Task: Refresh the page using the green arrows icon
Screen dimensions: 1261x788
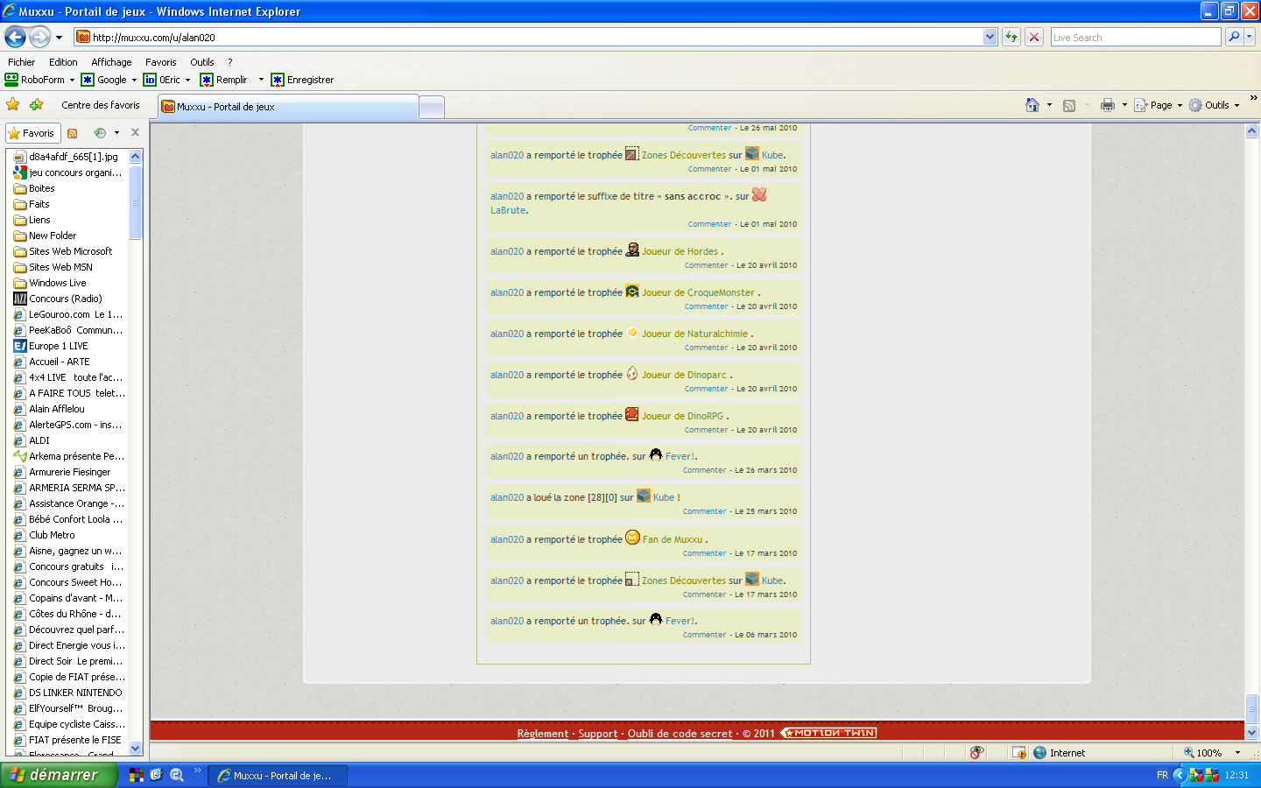Action: point(1011,37)
